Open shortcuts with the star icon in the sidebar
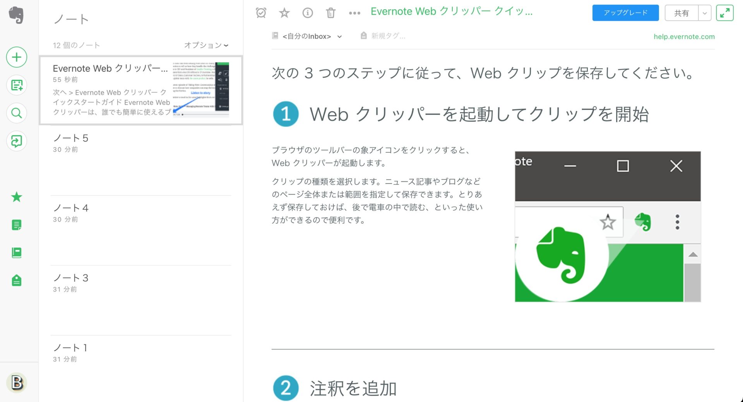 [x=17, y=197]
